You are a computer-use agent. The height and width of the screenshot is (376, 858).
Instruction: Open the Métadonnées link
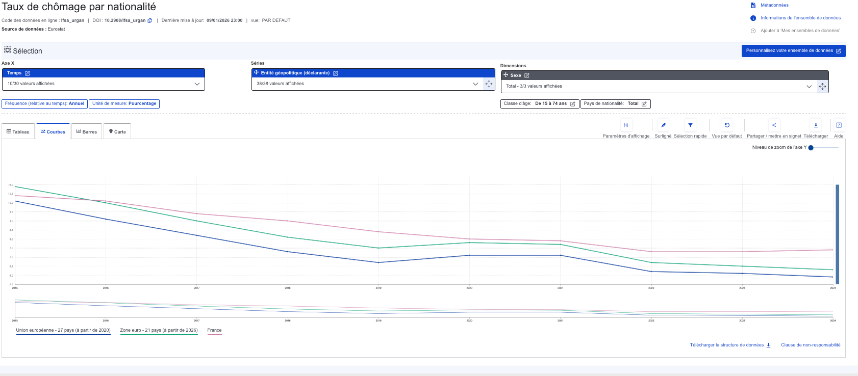pyautogui.click(x=774, y=5)
